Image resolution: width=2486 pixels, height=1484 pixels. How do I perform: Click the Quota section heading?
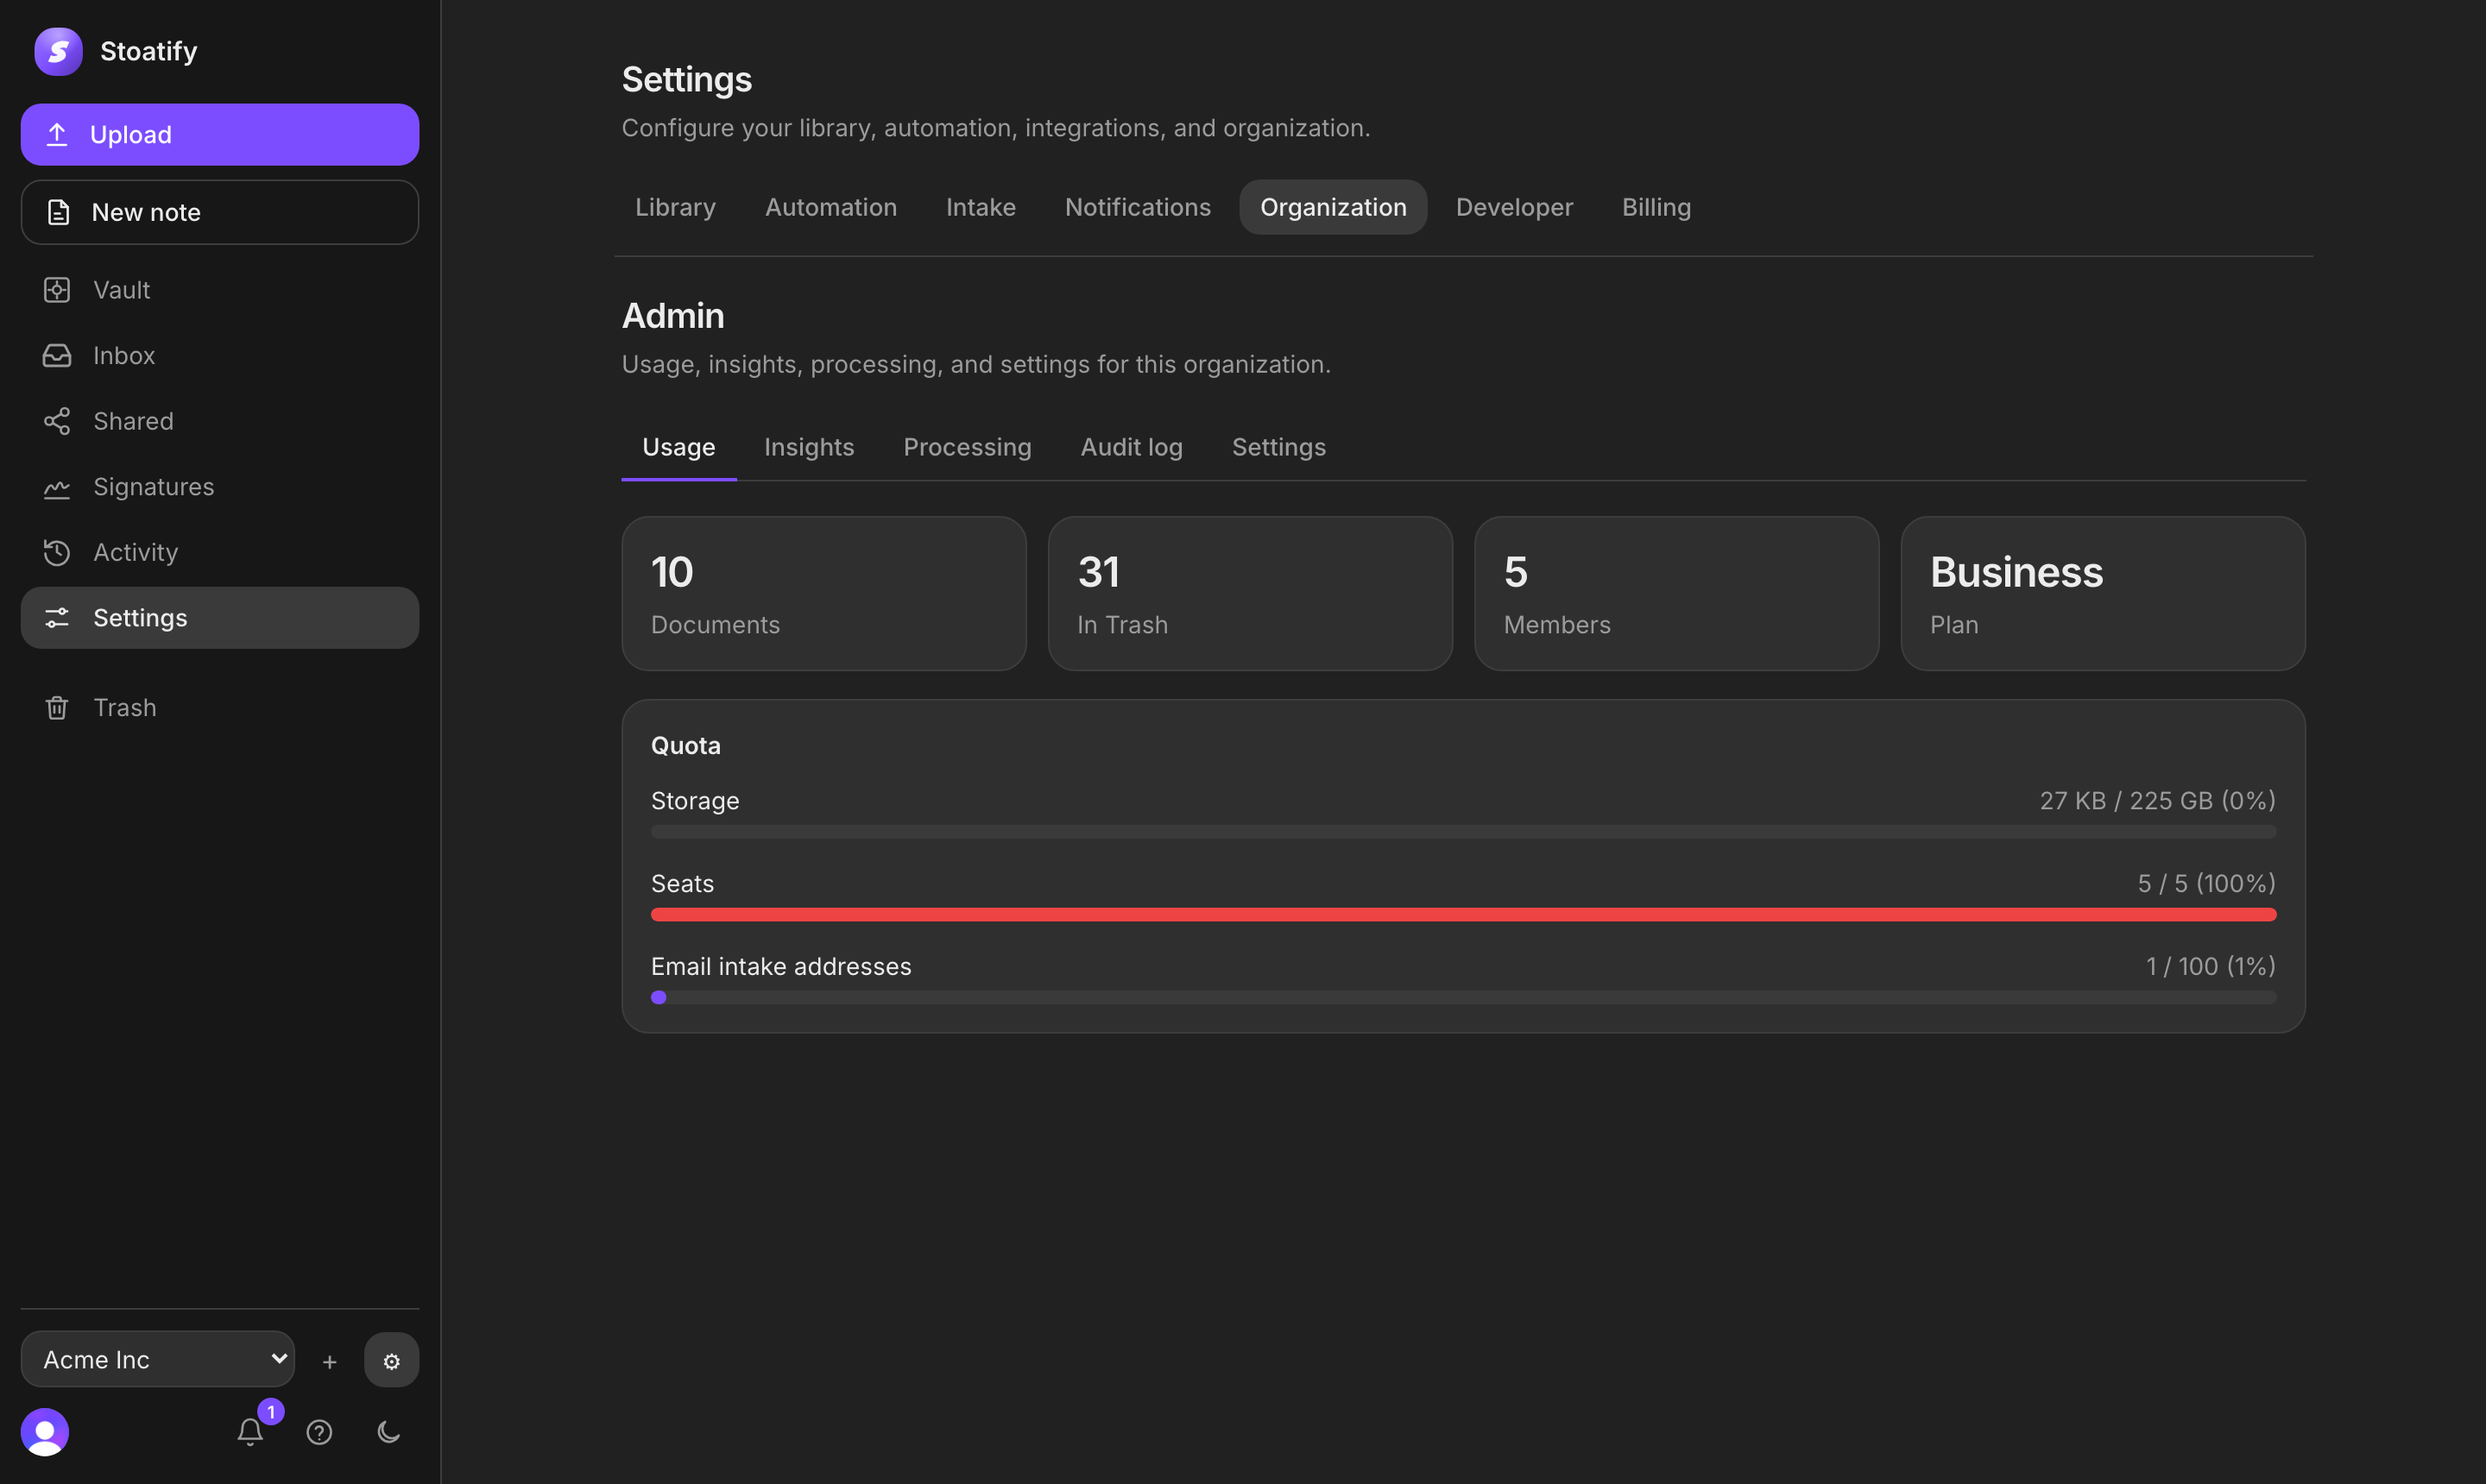tap(685, 746)
